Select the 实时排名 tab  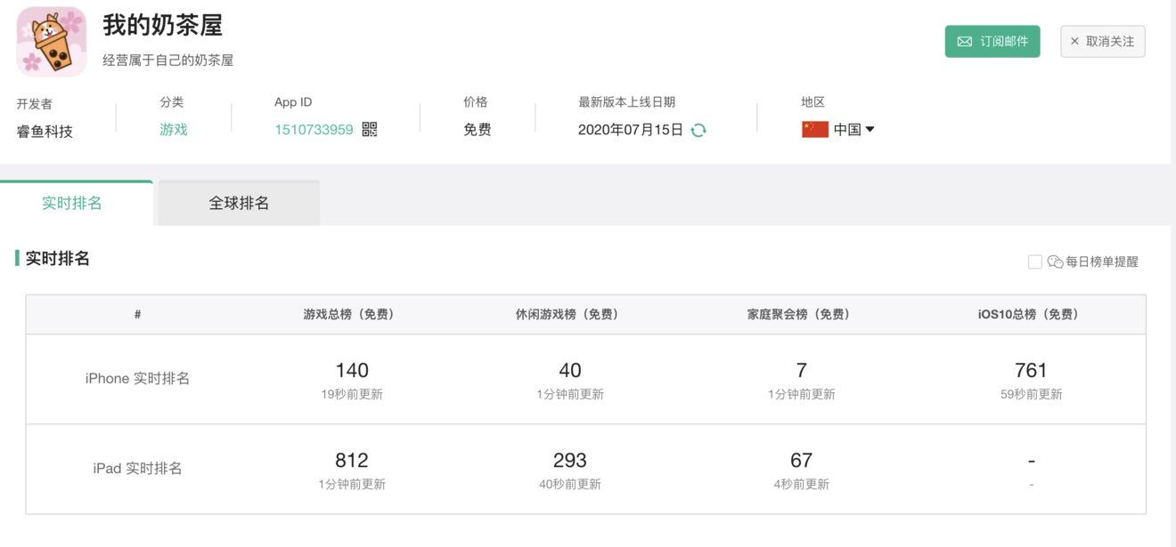[x=72, y=203]
